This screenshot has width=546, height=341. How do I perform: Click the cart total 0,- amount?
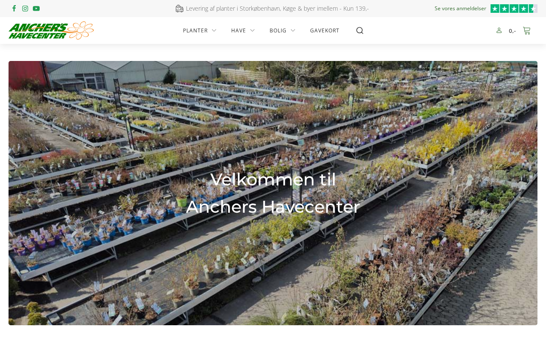point(512,31)
